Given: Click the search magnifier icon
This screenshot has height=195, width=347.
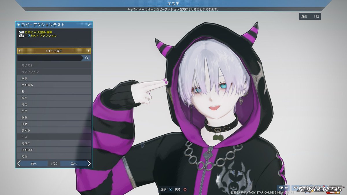Looking at the screenshot, I should [87, 58].
